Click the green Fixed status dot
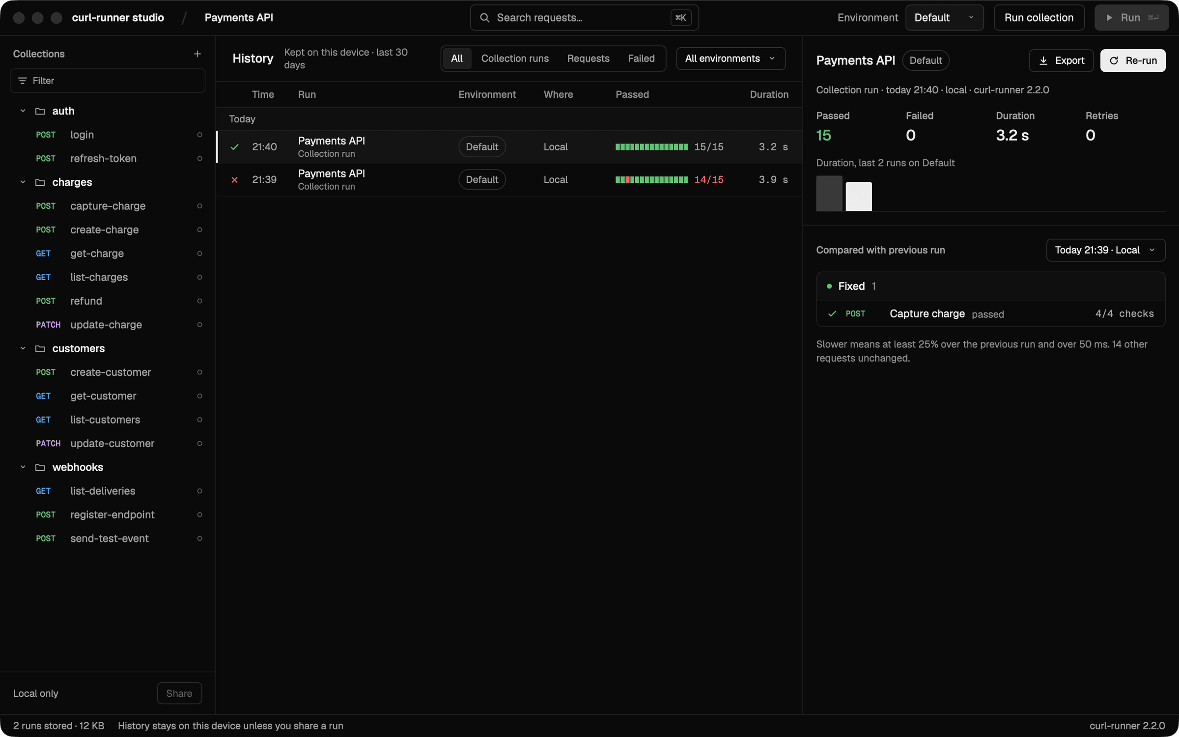The height and width of the screenshot is (737, 1179). pos(829,286)
